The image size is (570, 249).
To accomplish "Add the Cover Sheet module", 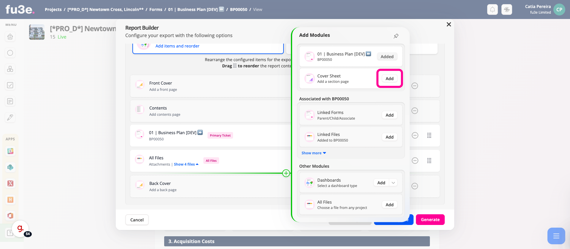I will [389, 79].
